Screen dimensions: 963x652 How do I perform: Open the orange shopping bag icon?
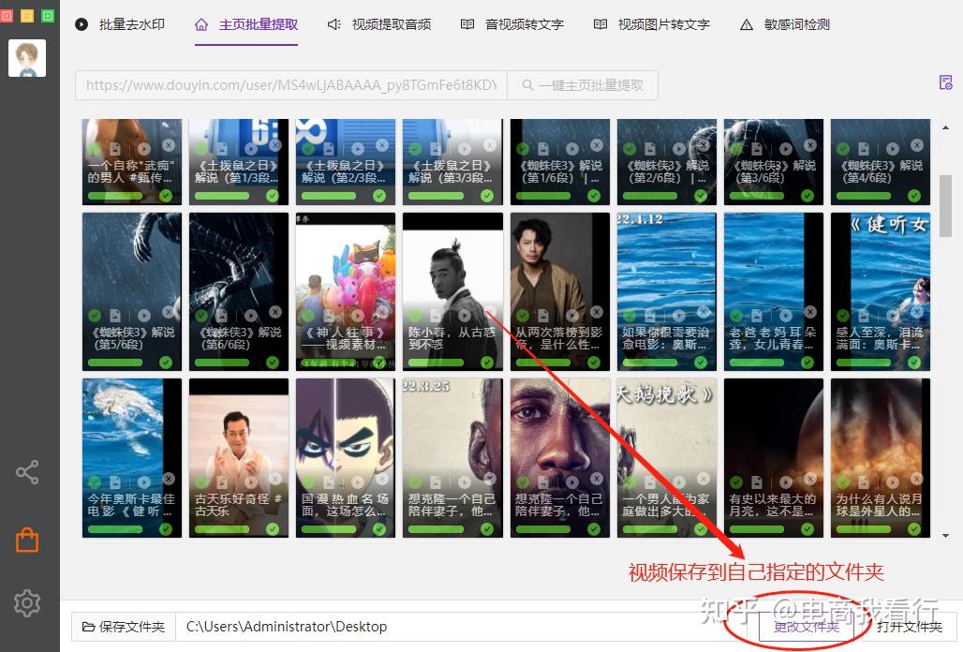(x=27, y=541)
